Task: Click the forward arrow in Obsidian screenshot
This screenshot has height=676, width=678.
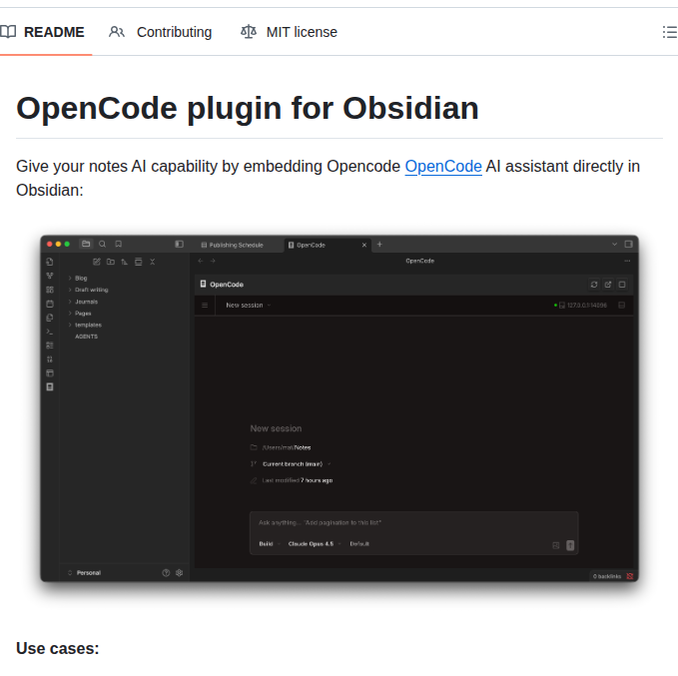Action: click(213, 261)
